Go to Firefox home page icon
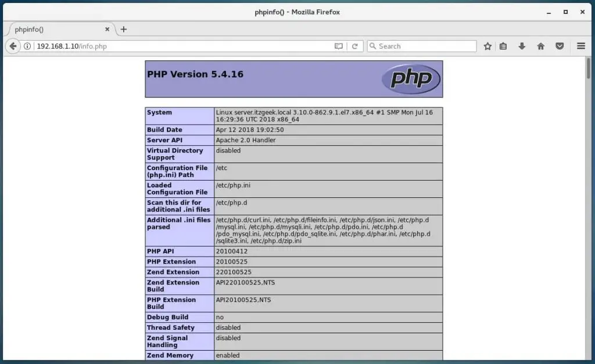 click(541, 46)
